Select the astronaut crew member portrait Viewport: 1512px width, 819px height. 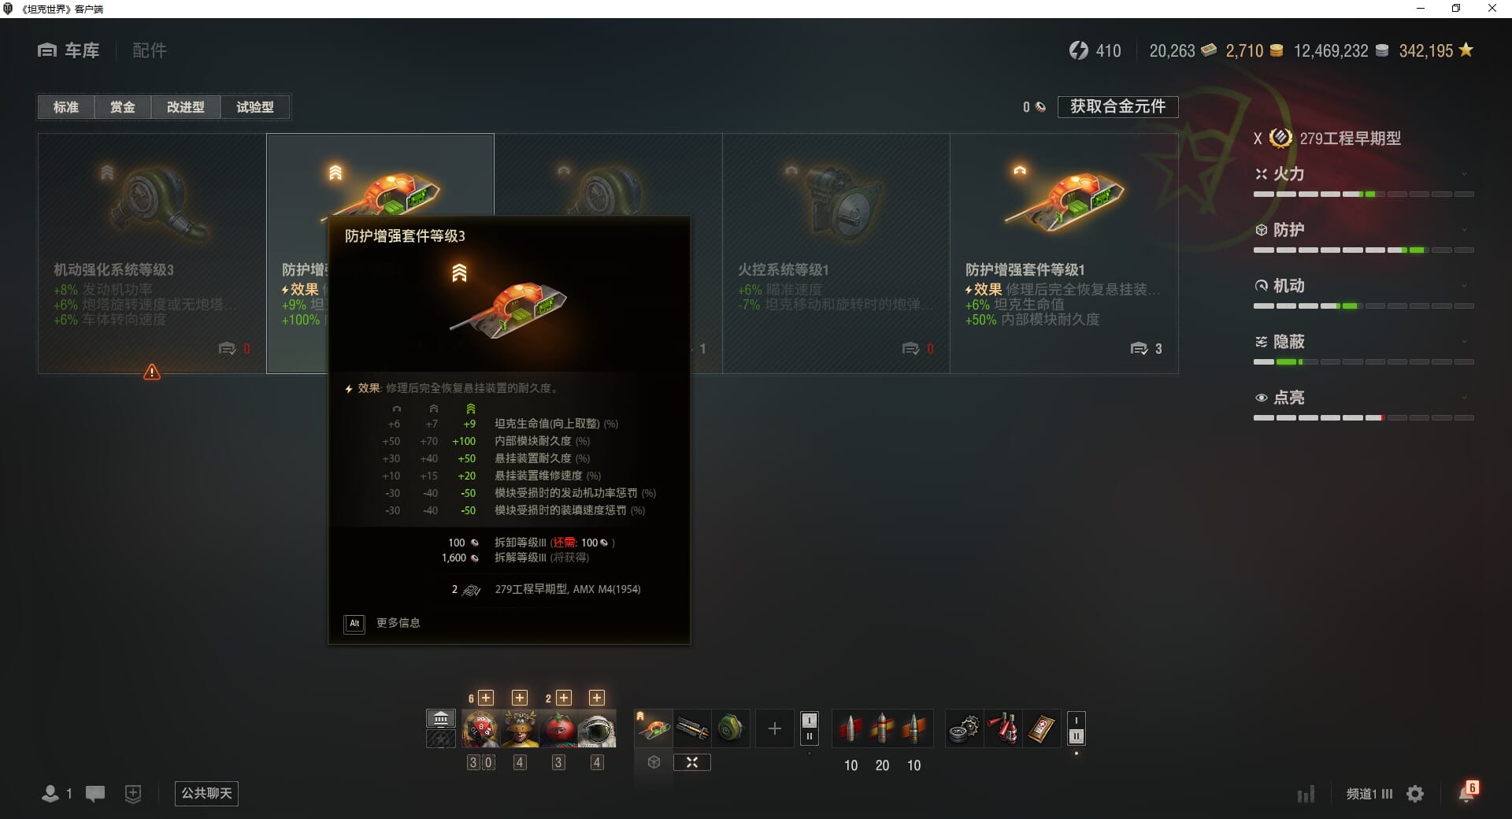tap(597, 728)
